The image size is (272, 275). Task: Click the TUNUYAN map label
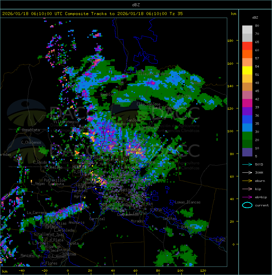[x=69, y=254]
